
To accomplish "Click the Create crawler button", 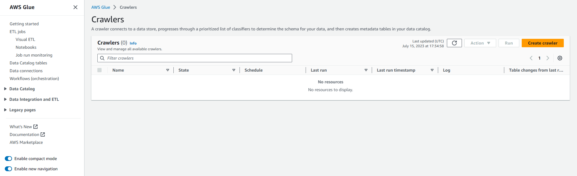I will point(542,43).
